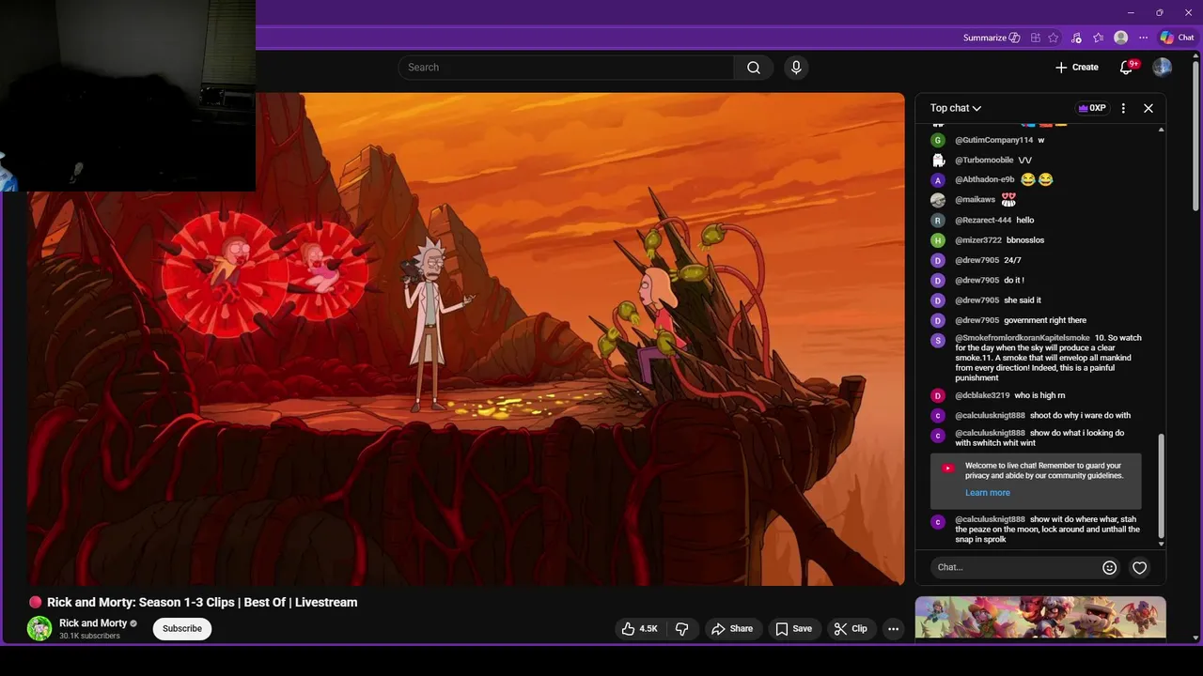Expand the Top chat dropdown
The width and height of the screenshot is (1203, 676).
(x=955, y=108)
